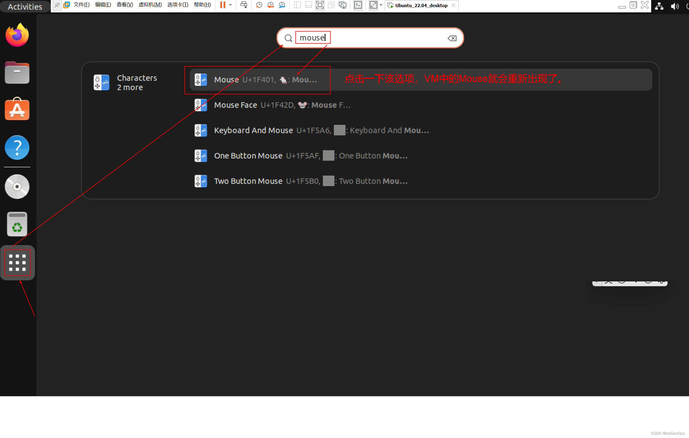The image size is (689, 438).
Task: Expand the pause button dropdown arrow
Action: [x=230, y=5]
